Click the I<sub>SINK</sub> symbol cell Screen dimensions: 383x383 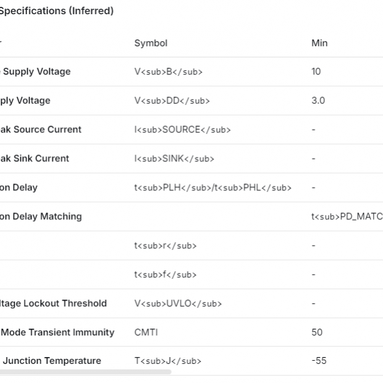(x=174, y=159)
